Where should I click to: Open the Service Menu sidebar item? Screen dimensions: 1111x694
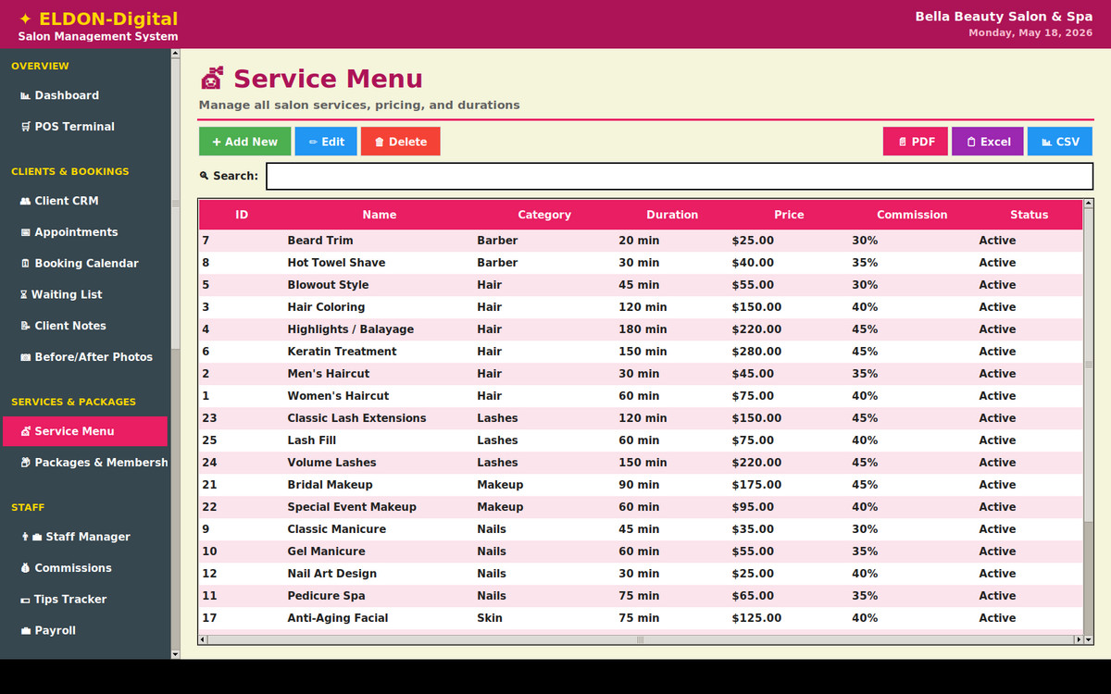point(85,431)
